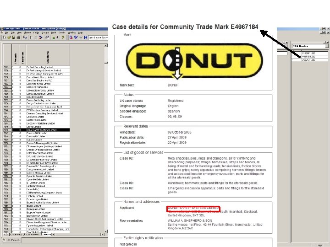Click the red-blue people toolbar icon
The width and height of the screenshot is (330, 247).
coord(41,38)
